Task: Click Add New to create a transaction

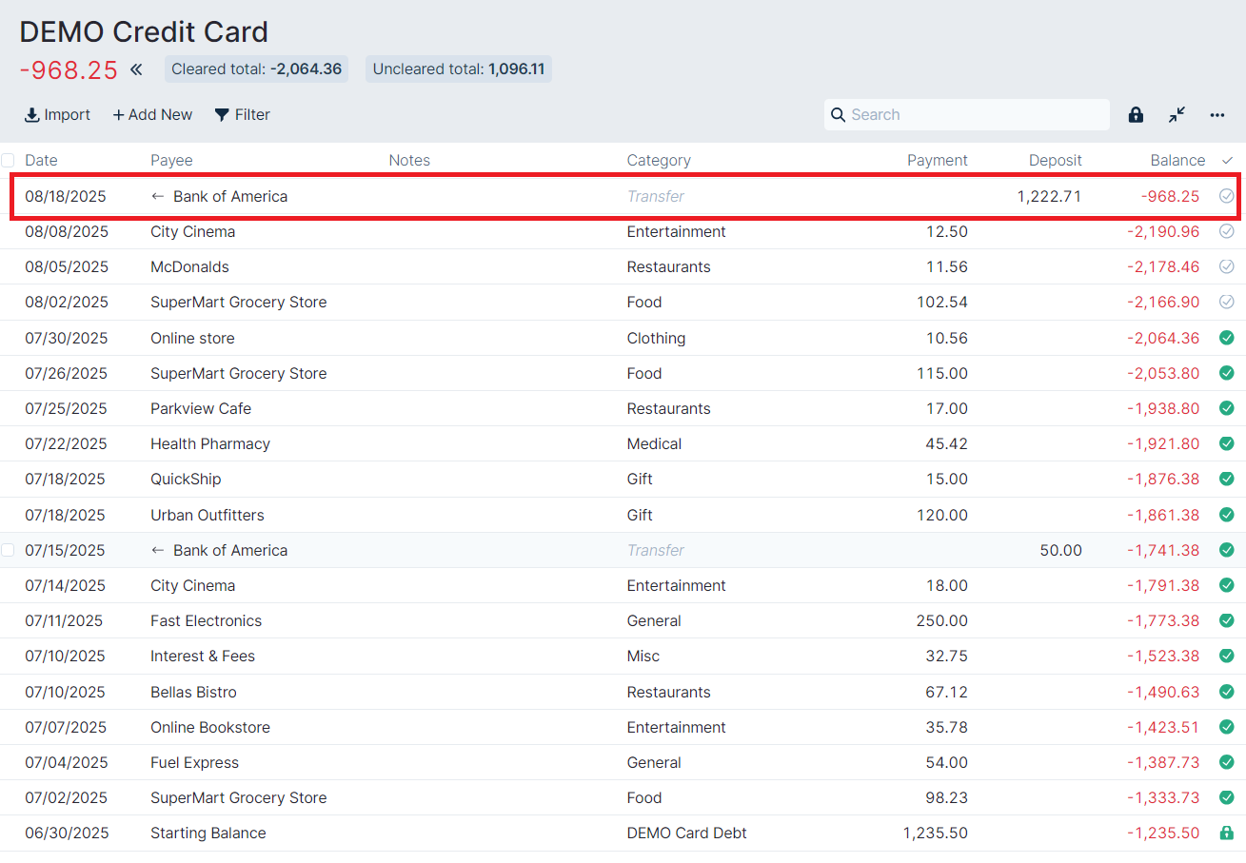Action: pos(152,114)
